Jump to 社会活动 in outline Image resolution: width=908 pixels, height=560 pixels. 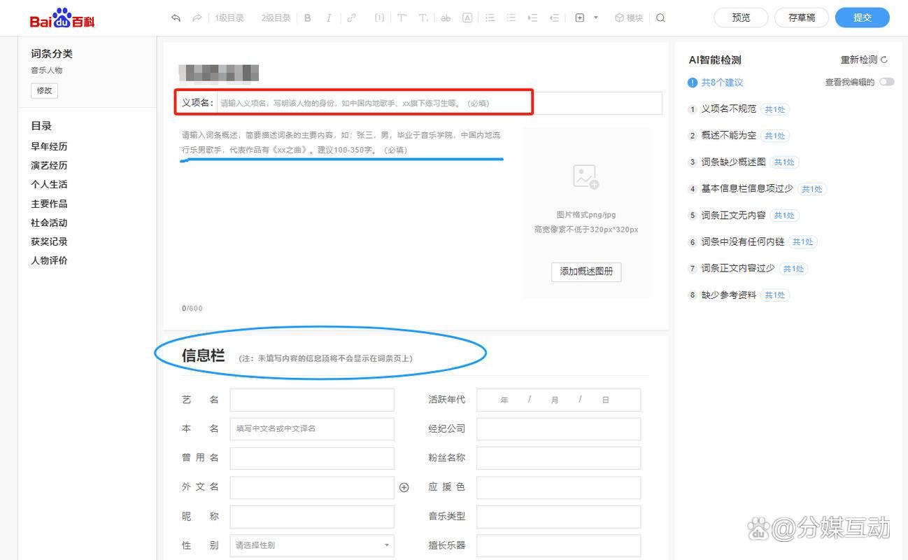[49, 223]
